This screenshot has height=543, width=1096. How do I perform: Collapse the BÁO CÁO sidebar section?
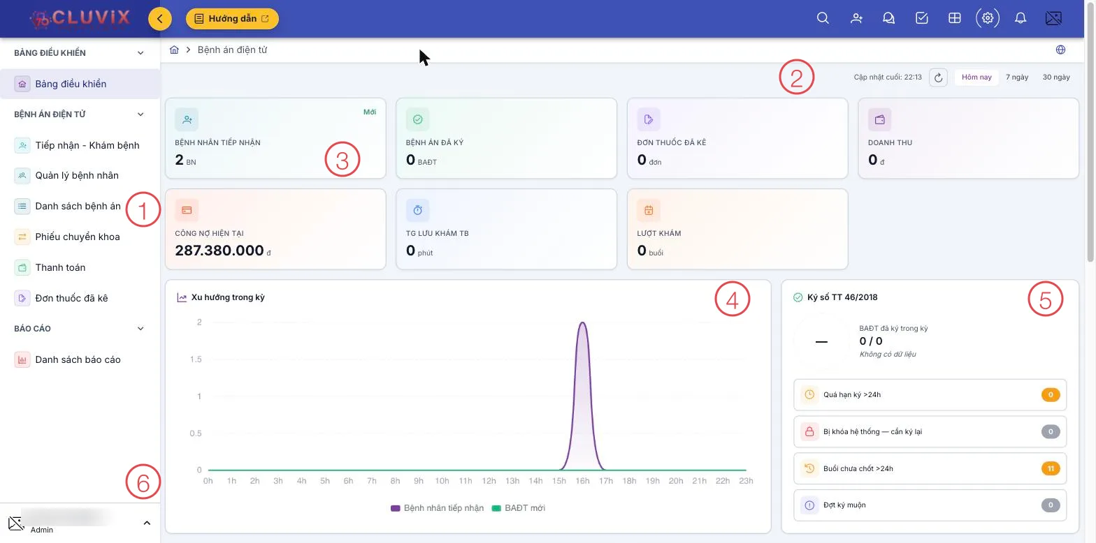140,329
